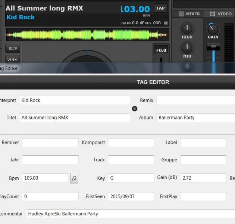Click the Titel input field

[75, 118]
